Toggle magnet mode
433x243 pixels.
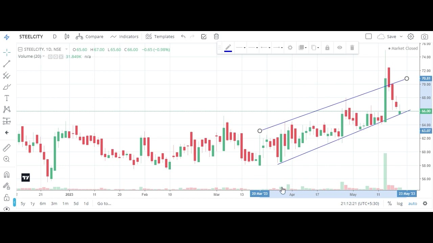[7, 175]
